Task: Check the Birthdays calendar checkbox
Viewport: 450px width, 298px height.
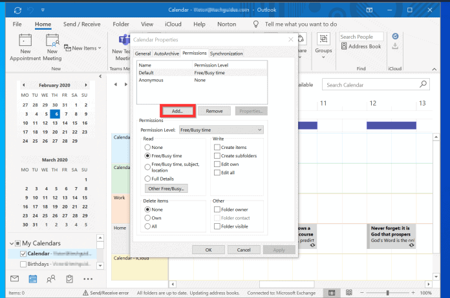Action: 23,264
